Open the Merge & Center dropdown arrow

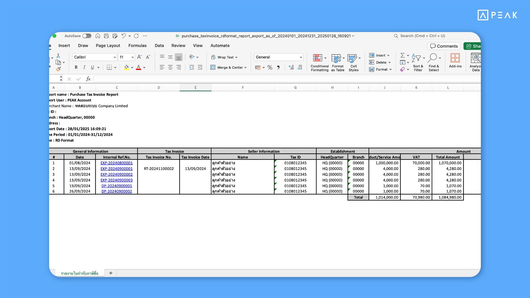tap(245, 68)
